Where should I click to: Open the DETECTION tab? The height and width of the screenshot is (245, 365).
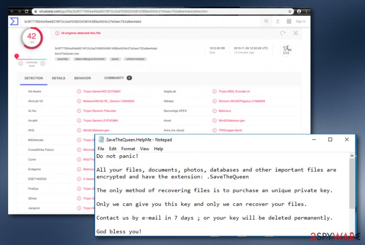pos(34,78)
